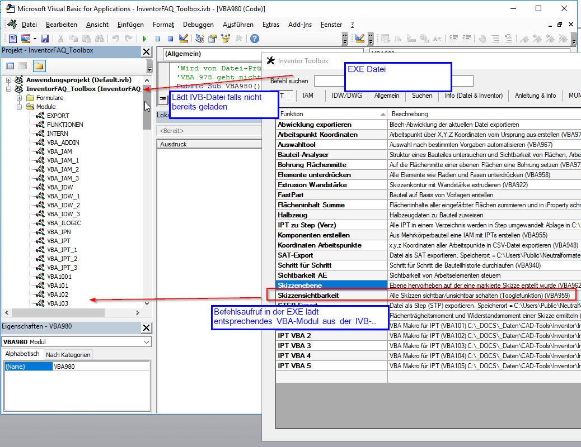Open the Einfügen menu
Screen dimensions: 581x447
pyautogui.click(x=130, y=25)
